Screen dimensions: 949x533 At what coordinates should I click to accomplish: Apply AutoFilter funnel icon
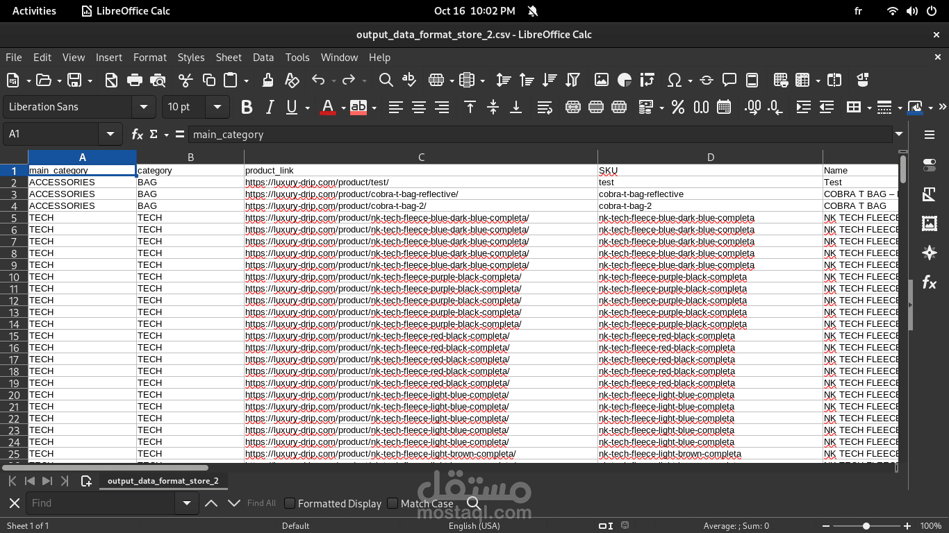tap(572, 81)
